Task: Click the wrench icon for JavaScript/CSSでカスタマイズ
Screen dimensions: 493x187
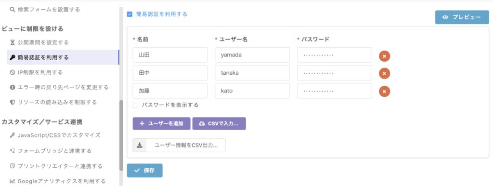Action: pyautogui.click(x=13, y=135)
